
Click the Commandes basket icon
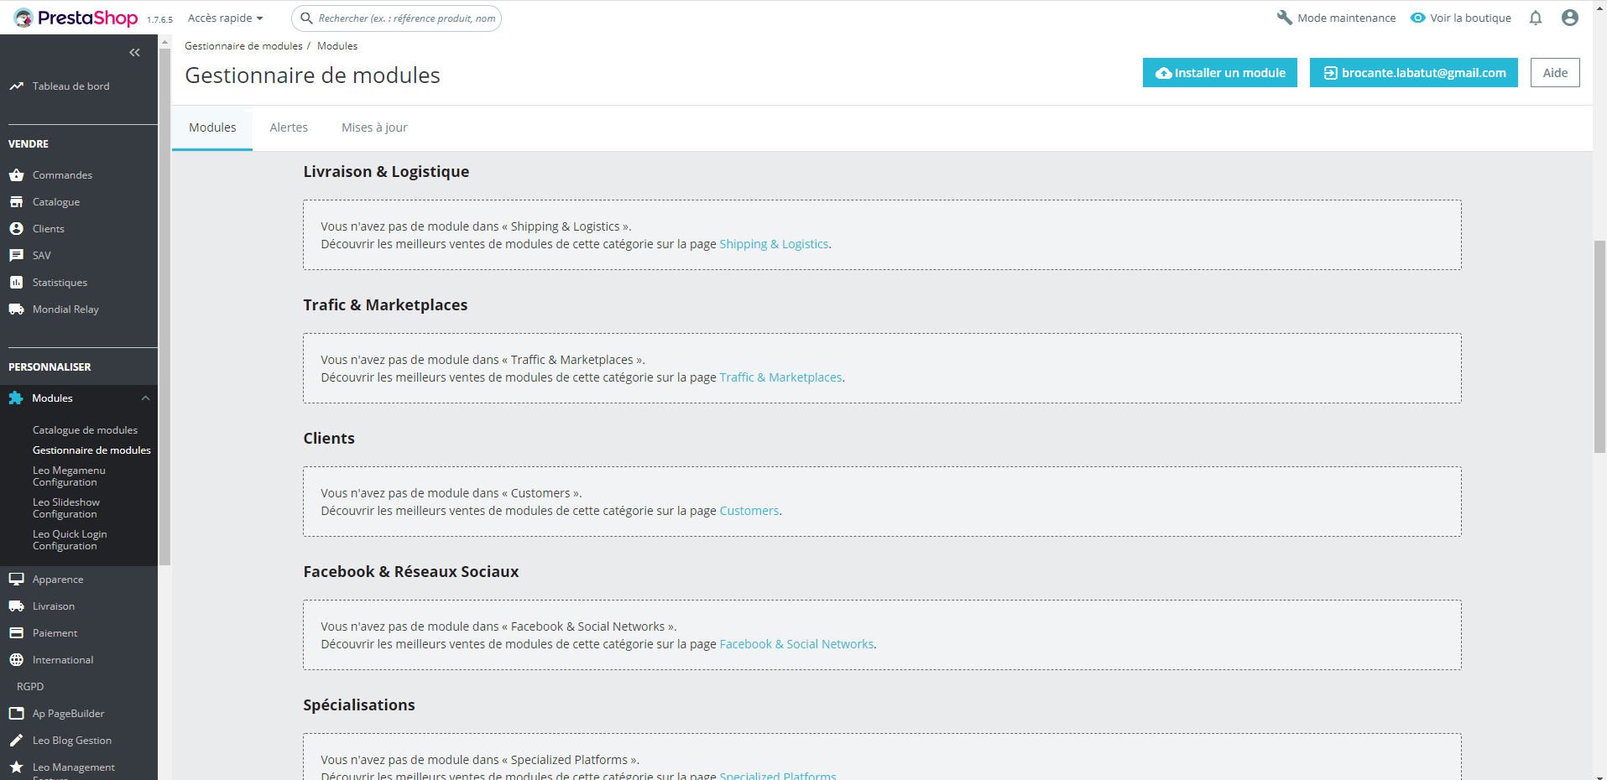coord(16,175)
